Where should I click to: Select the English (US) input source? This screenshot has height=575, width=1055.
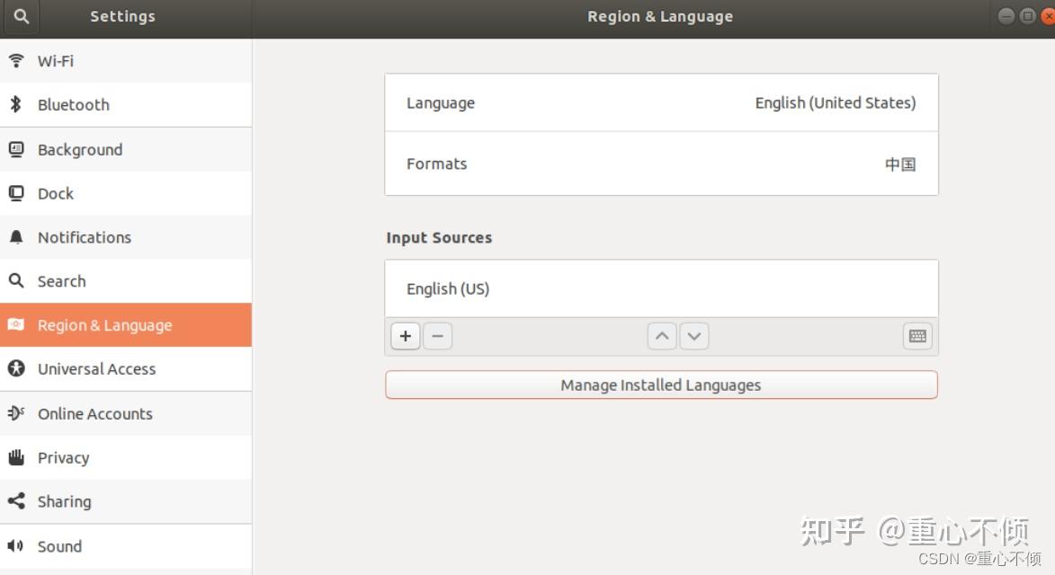coord(661,288)
